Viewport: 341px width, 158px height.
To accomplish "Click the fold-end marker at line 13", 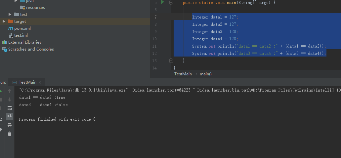I will pos(171,60).
